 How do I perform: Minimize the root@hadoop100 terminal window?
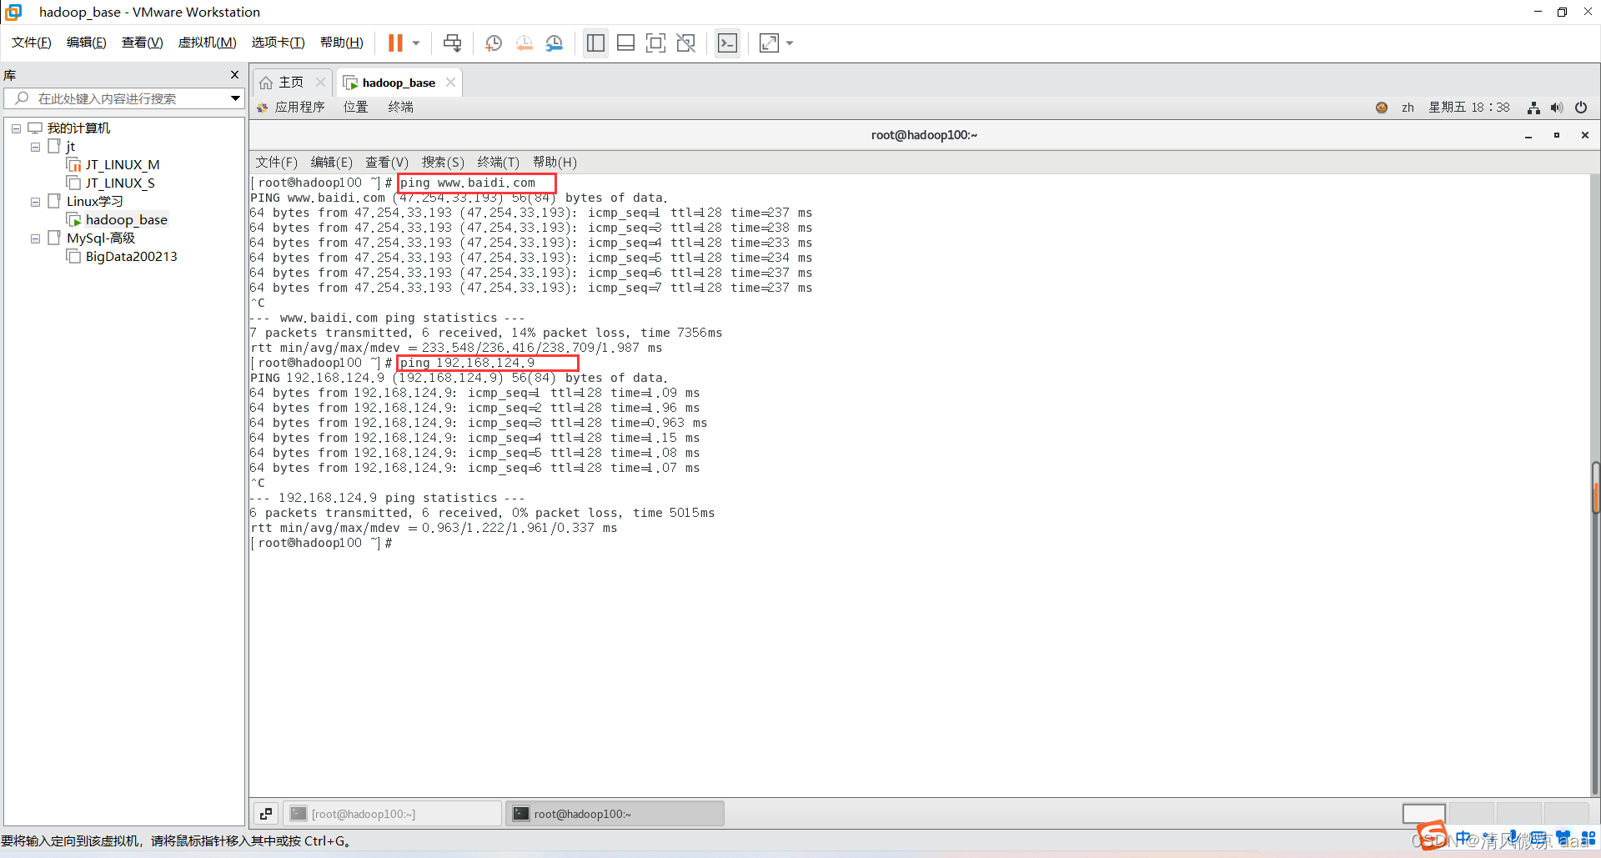[1528, 135]
